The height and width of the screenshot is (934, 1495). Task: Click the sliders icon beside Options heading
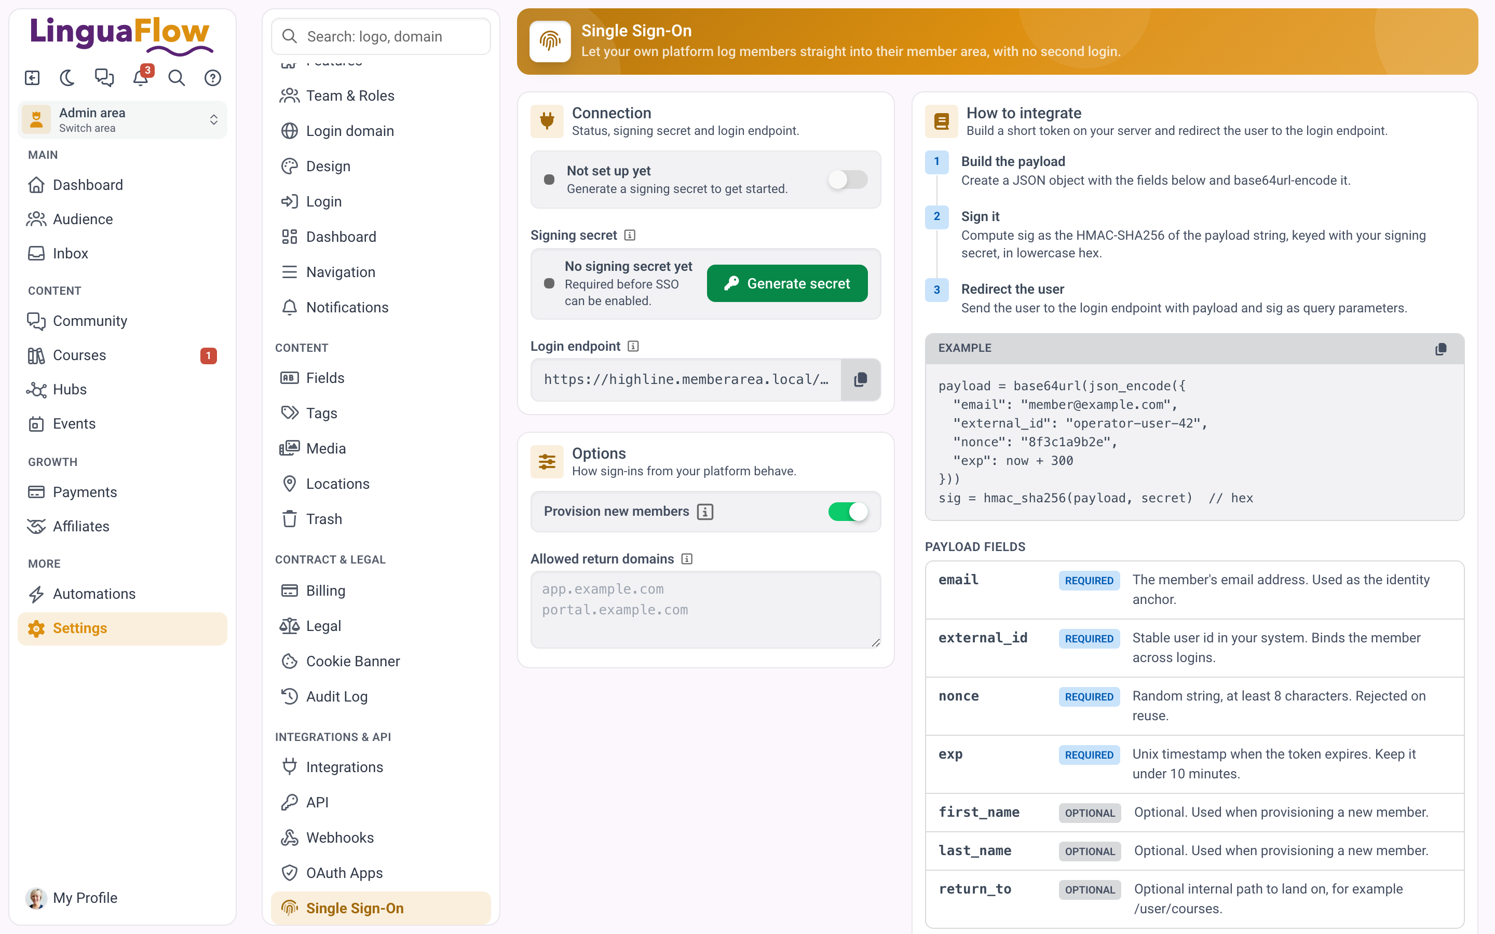click(x=547, y=461)
